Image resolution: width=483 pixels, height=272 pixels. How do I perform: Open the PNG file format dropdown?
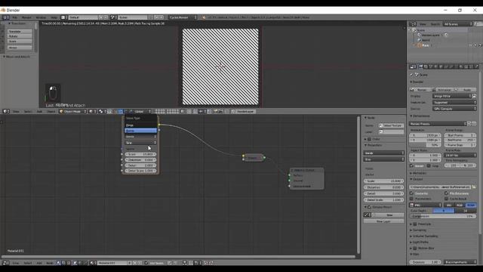pos(425,205)
